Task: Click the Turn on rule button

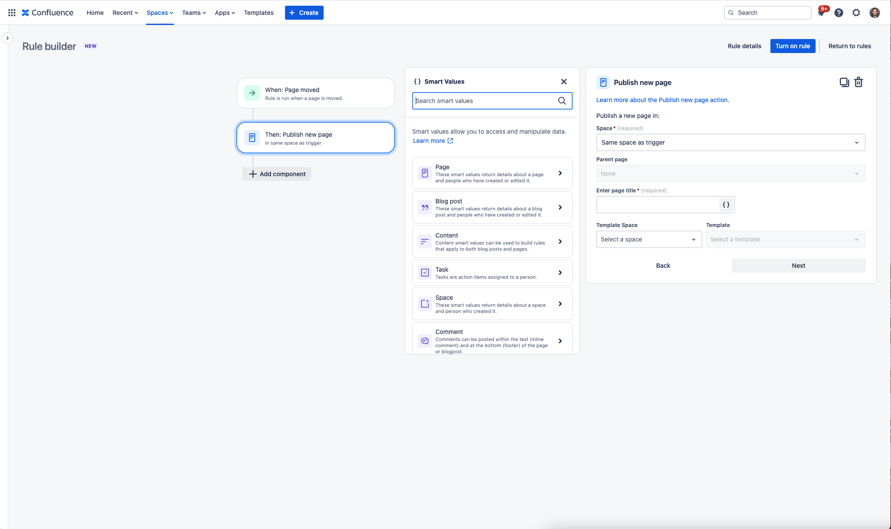Action: pyautogui.click(x=793, y=46)
